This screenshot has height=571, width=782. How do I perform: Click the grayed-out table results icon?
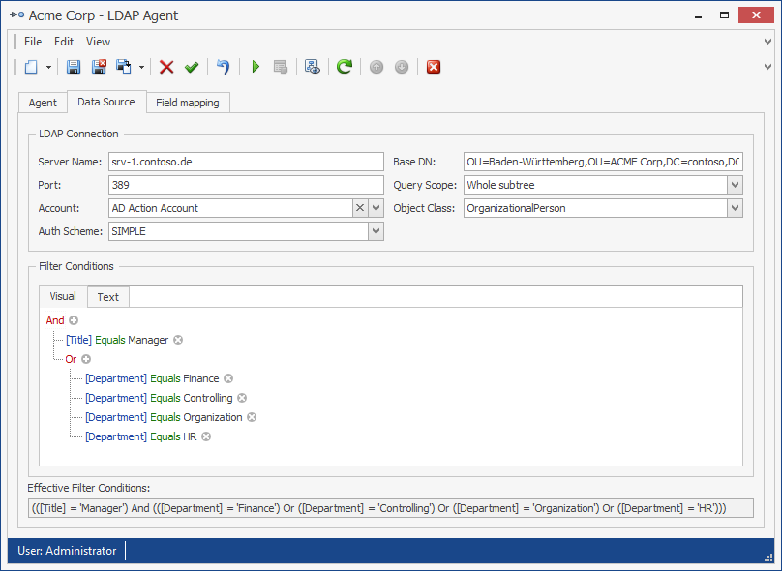tap(281, 67)
